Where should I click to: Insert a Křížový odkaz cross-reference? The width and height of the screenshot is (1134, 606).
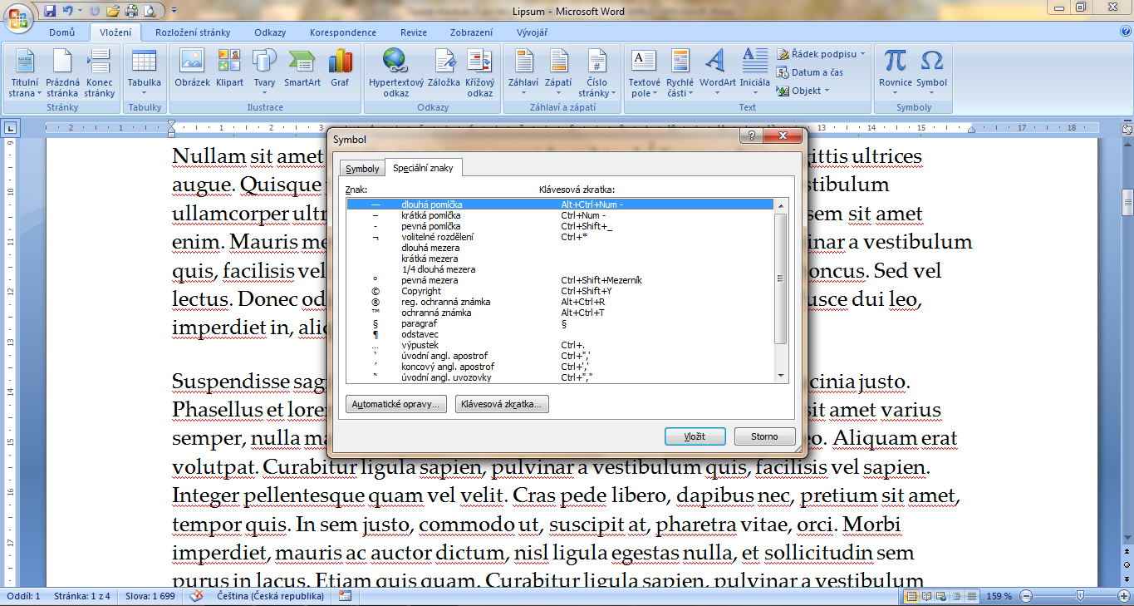pos(480,73)
